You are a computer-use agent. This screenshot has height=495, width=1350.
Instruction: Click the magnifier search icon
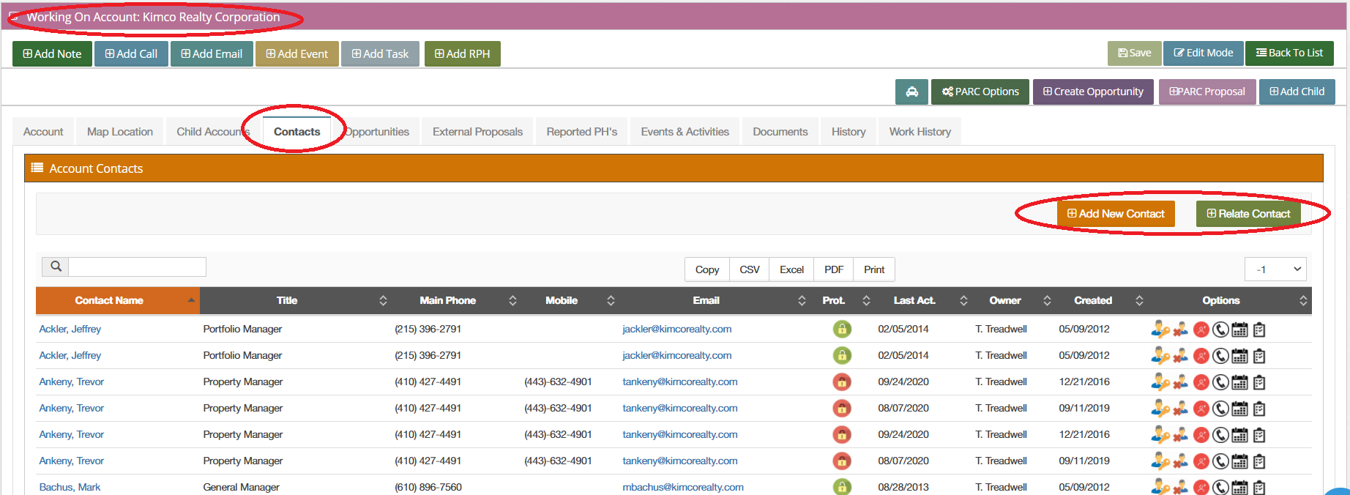tap(56, 267)
